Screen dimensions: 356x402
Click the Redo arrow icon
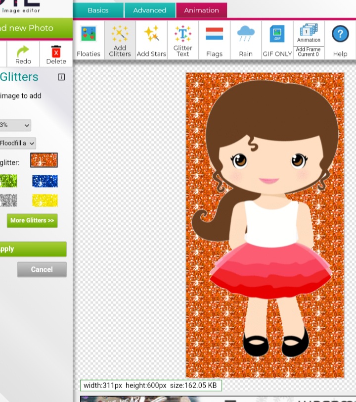23,54
